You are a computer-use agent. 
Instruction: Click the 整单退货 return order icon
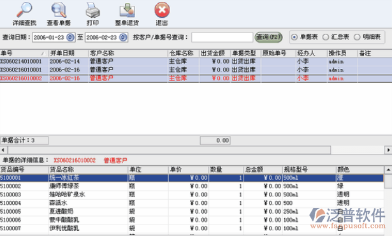point(127,10)
